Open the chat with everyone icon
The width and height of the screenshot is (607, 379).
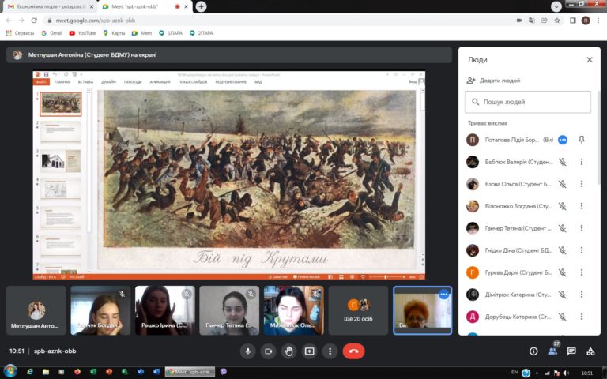pyautogui.click(x=571, y=351)
